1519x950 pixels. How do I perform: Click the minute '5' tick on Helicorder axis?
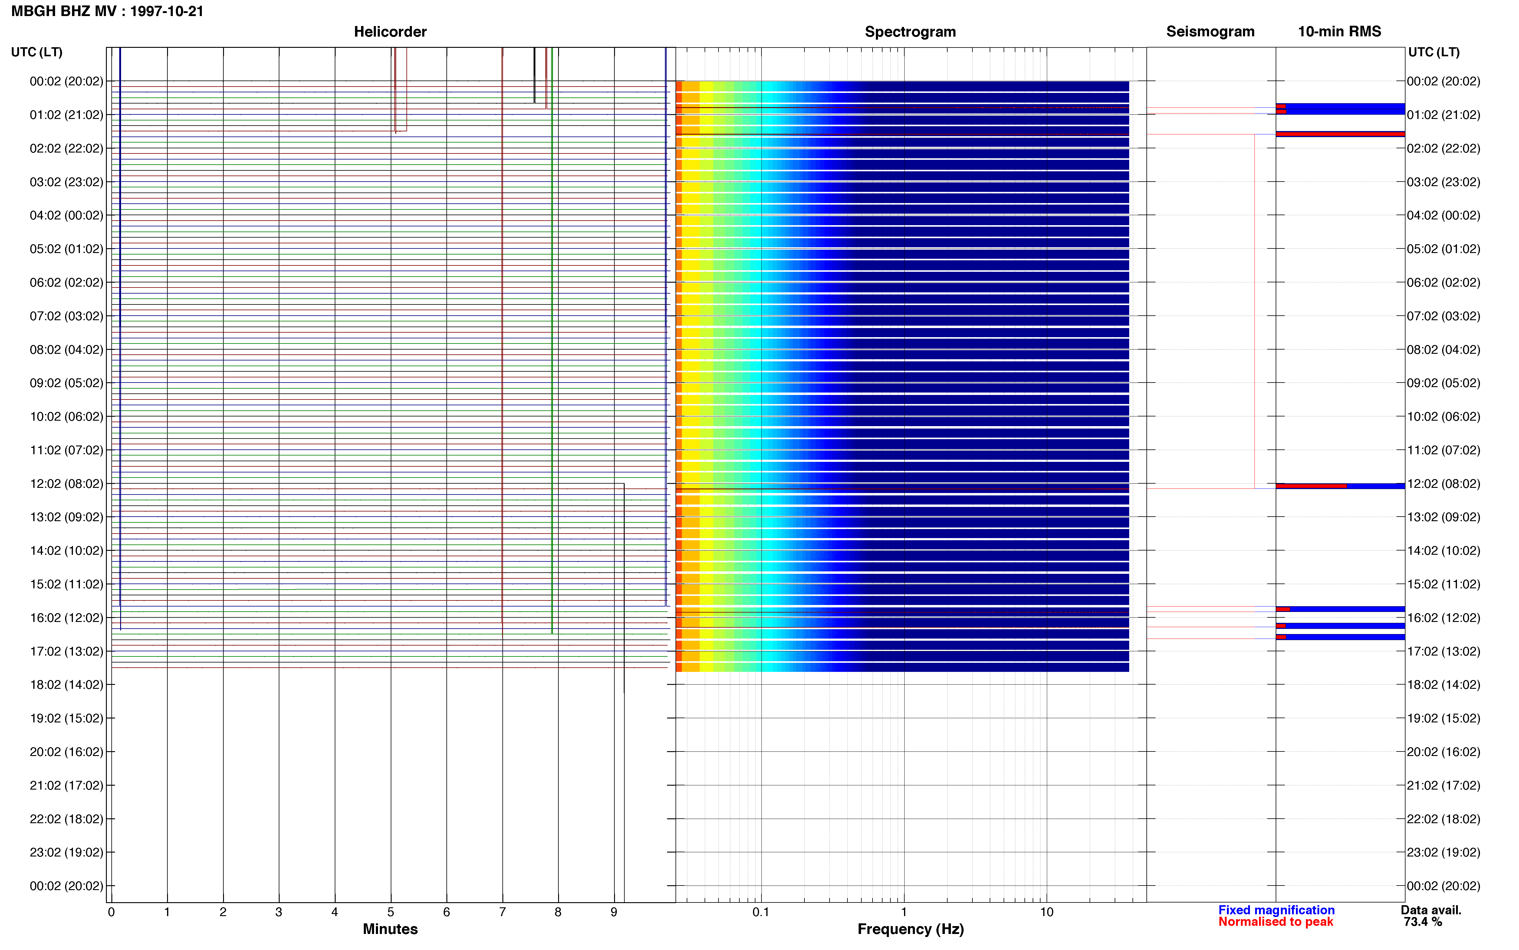pos(391,912)
